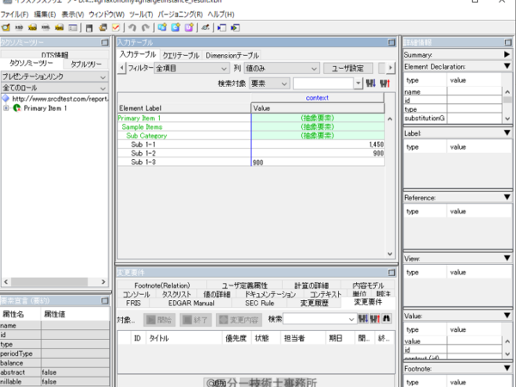516x387 pixels.
Task: Open the ツール(T) menu
Action: point(141,15)
